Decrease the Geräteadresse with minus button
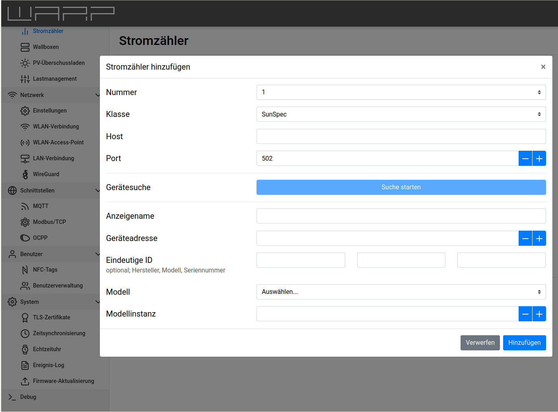 tap(525, 239)
